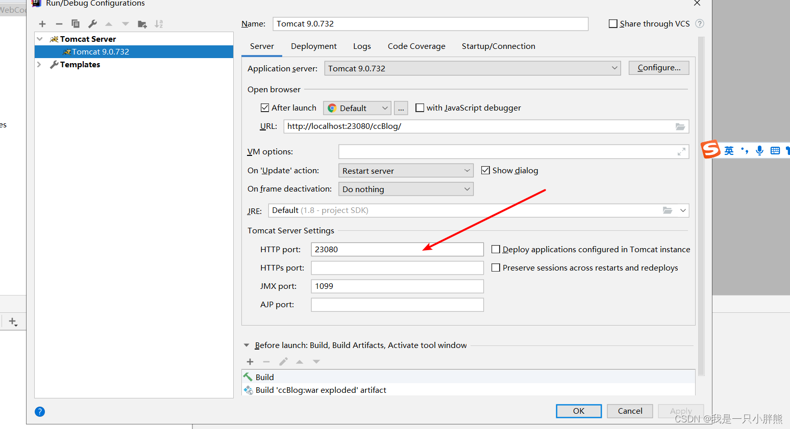Remove the before launch task
790x429 pixels.
click(x=266, y=362)
